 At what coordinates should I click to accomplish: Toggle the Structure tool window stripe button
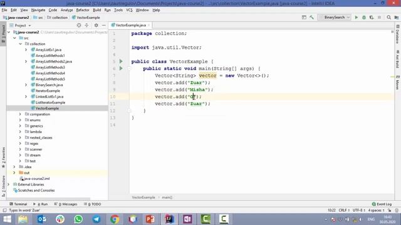click(x=3, y=186)
